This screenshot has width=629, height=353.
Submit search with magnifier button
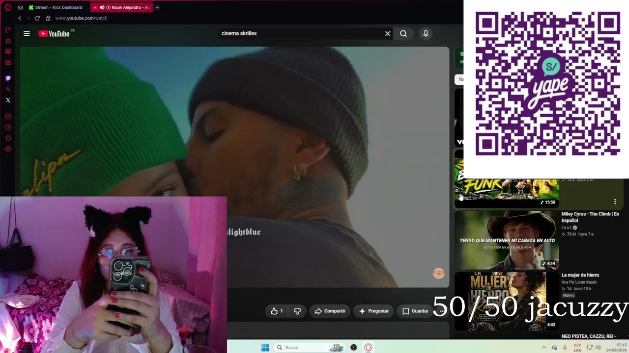coord(403,33)
